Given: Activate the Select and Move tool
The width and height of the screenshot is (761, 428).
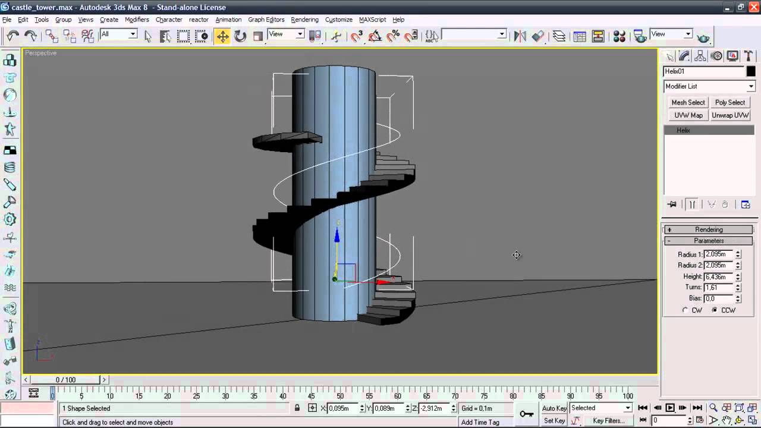Looking at the screenshot, I should [222, 36].
